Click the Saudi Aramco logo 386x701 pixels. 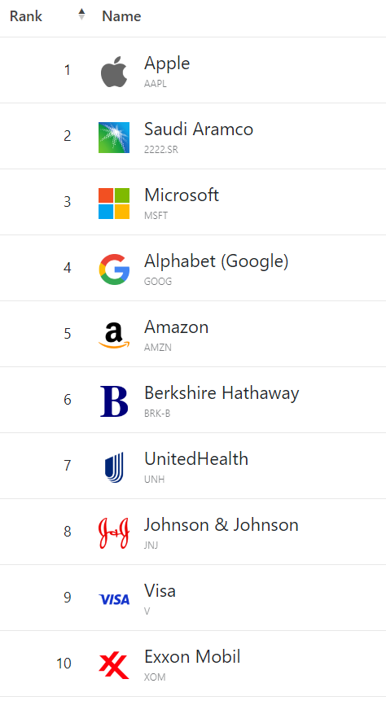pyautogui.click(x=114, y=138)
